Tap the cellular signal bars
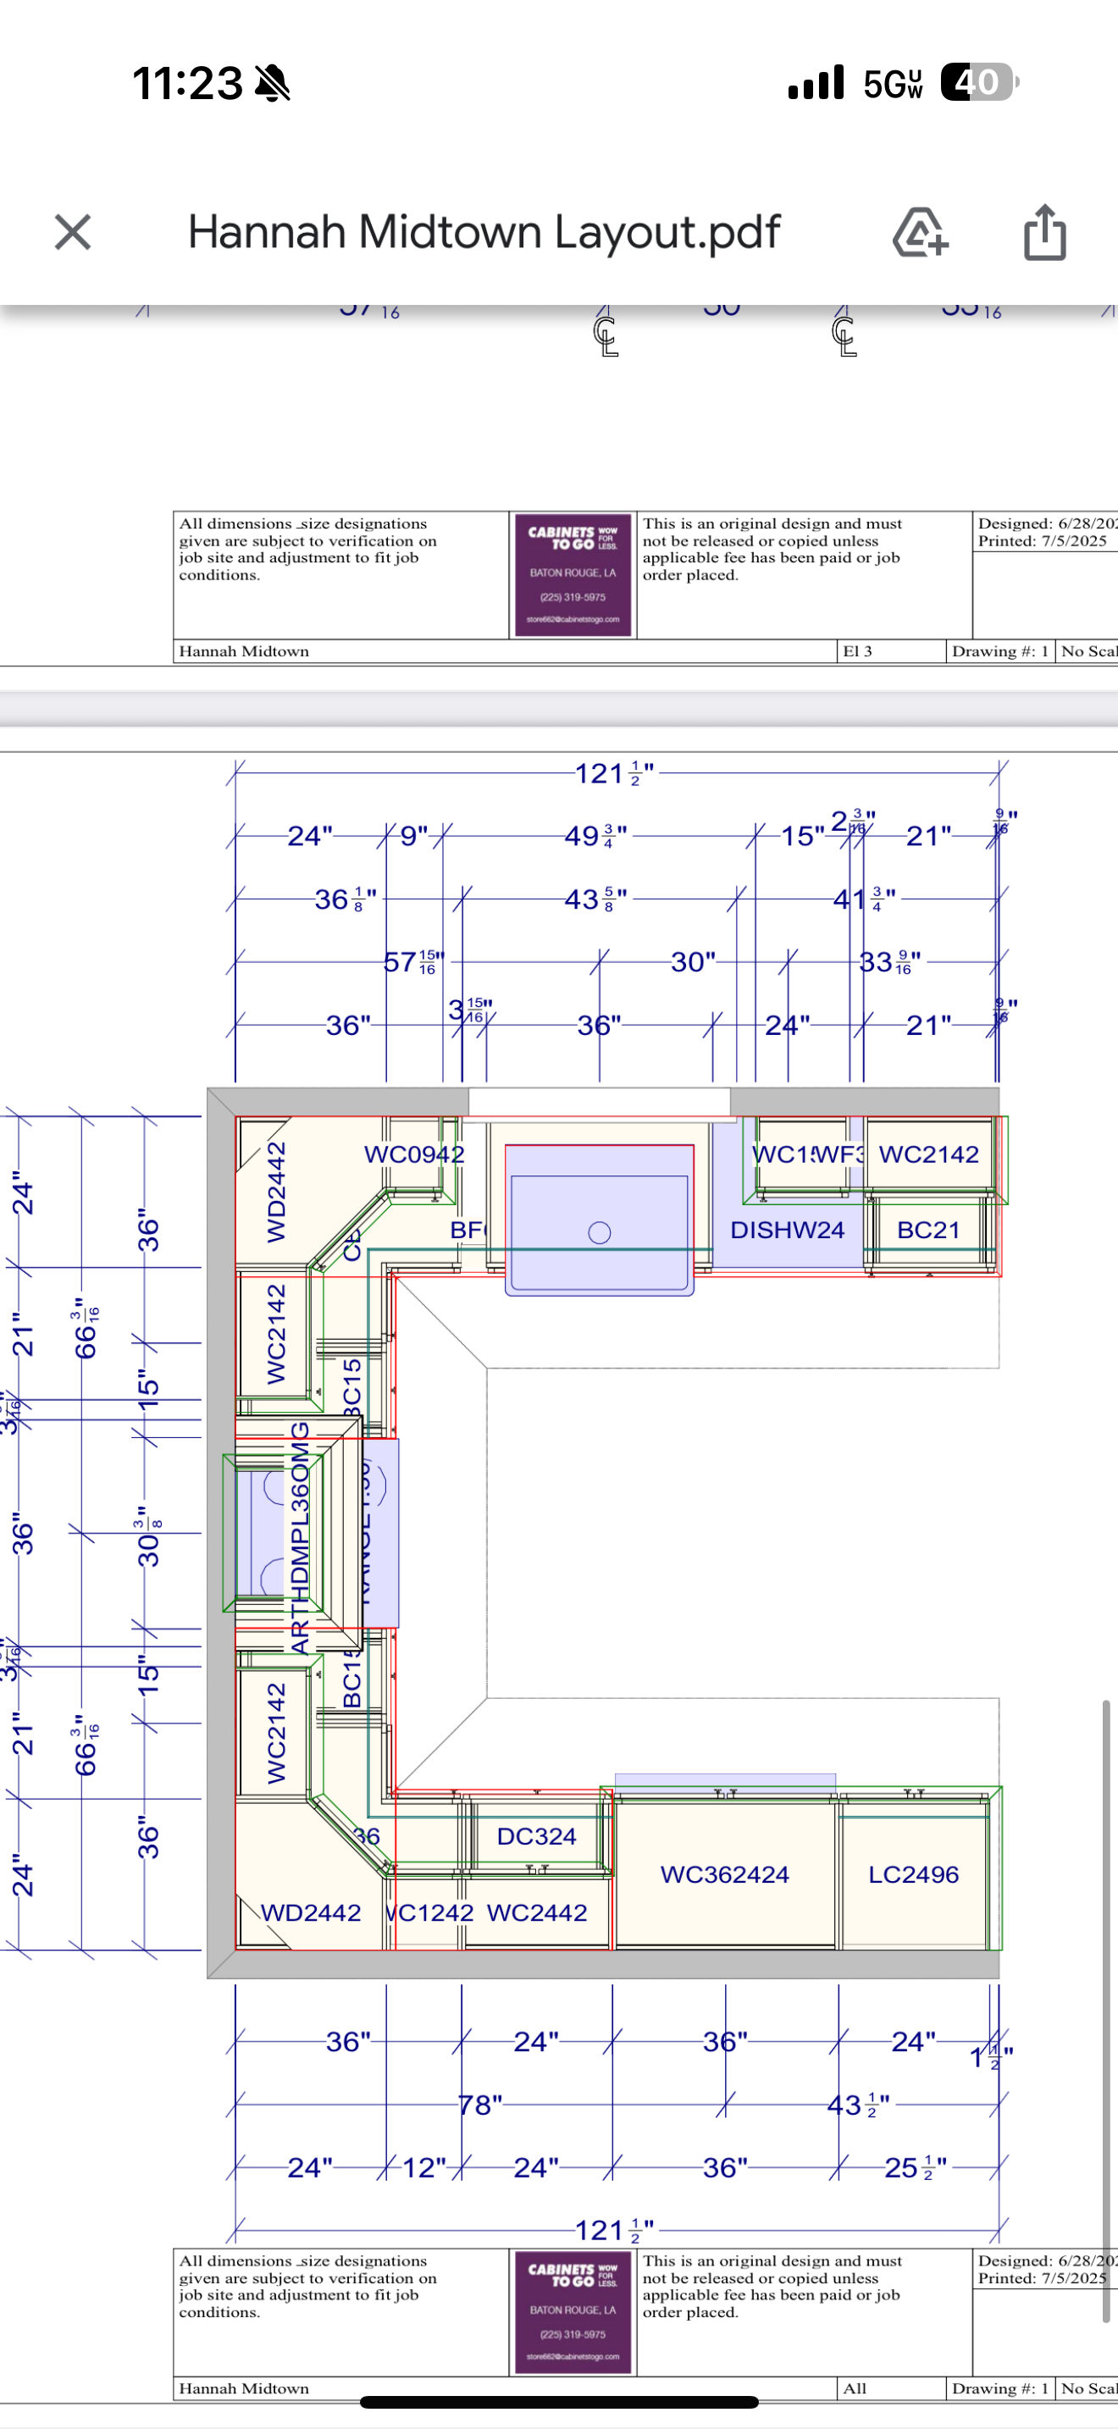The height and width of the screenshot is (2429, 1118). click(816, 83)
